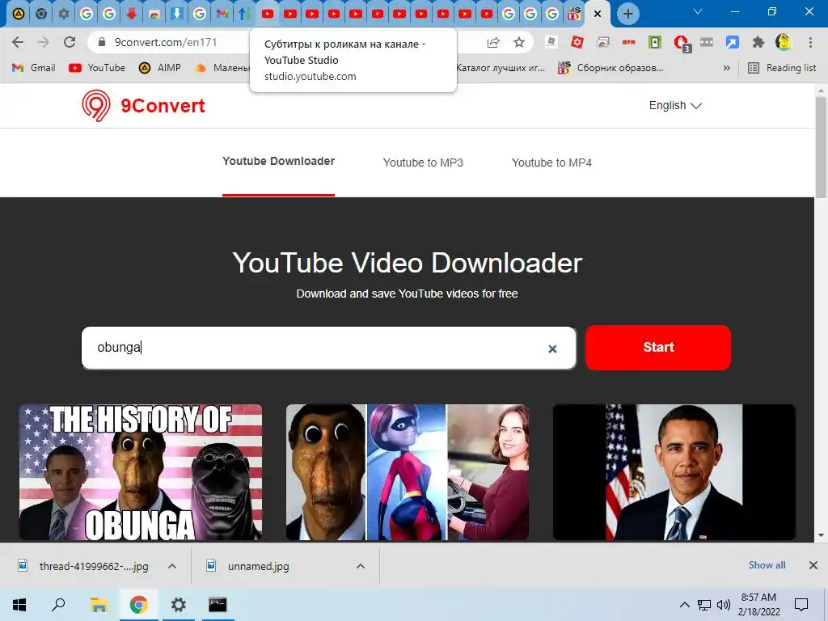Go forward one page
This screenshot has height=621, width=828.
coord(44,42)
